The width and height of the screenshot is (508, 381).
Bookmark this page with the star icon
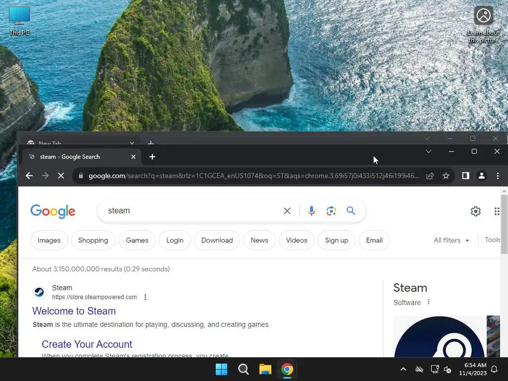click(x=446, y=176)
